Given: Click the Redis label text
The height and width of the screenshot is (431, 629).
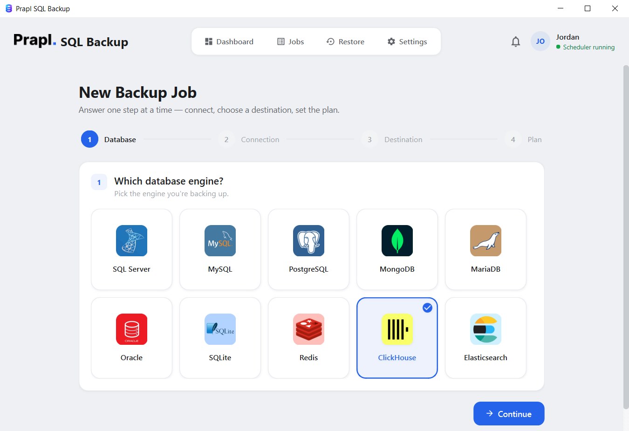Looking at the screenshot, I should (x=308, y=358).
